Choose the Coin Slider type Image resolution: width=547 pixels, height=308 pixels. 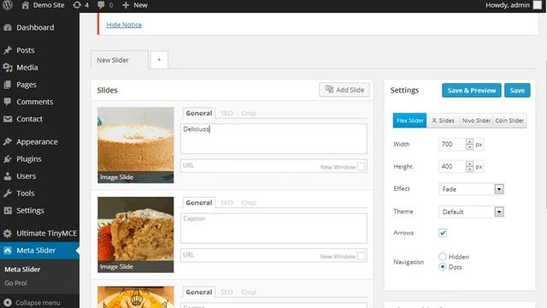tap(509, 121)
